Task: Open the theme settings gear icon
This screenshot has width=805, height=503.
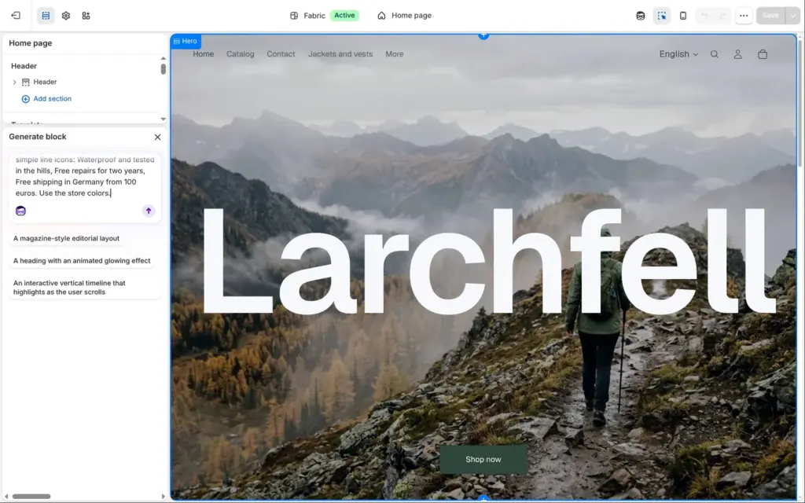Action: [x=66, y=16]
